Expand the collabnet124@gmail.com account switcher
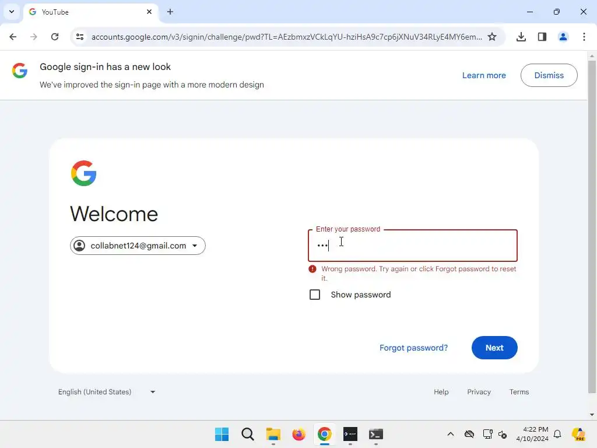This screenshot has width=597, height=448. point(138,246)
